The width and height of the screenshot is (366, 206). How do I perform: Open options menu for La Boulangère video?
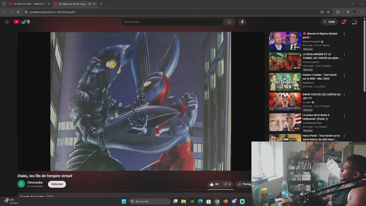[344, 55]
